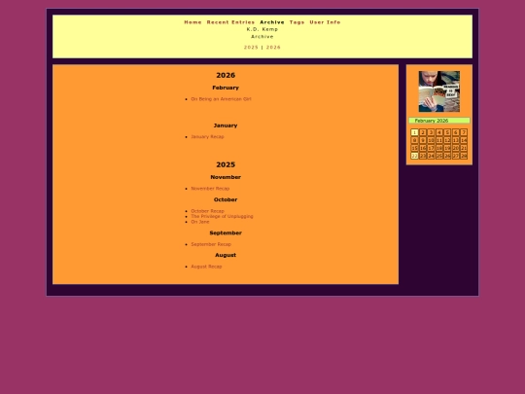Select day 18 in the February calendar
Viewport: 525px width, 394px height.
(x=439, y=148)
